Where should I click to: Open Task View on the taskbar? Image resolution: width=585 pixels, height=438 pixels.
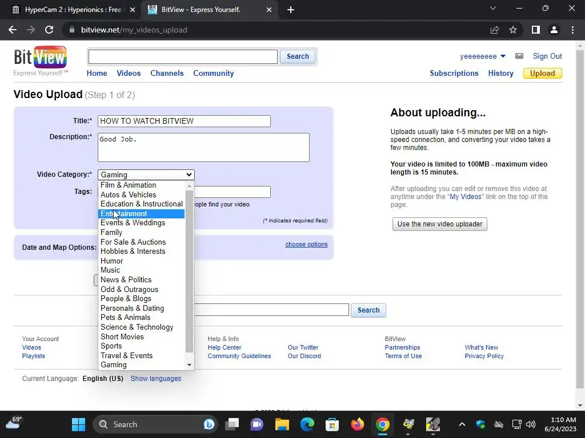point(232,424)
